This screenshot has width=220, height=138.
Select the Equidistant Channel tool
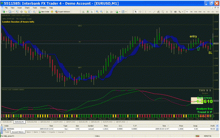[158, 12]
